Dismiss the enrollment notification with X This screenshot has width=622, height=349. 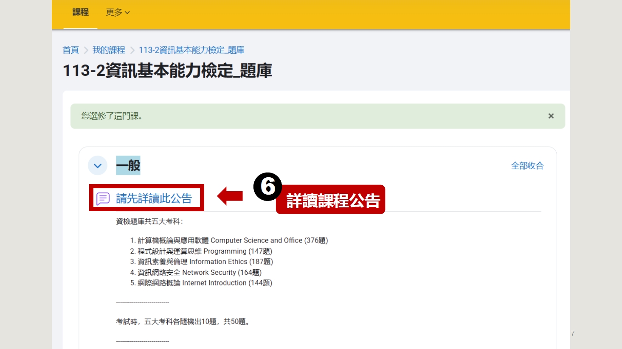tap(551, 116)
